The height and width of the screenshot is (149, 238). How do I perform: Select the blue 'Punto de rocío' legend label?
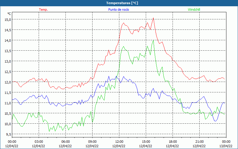pos(118,10)
